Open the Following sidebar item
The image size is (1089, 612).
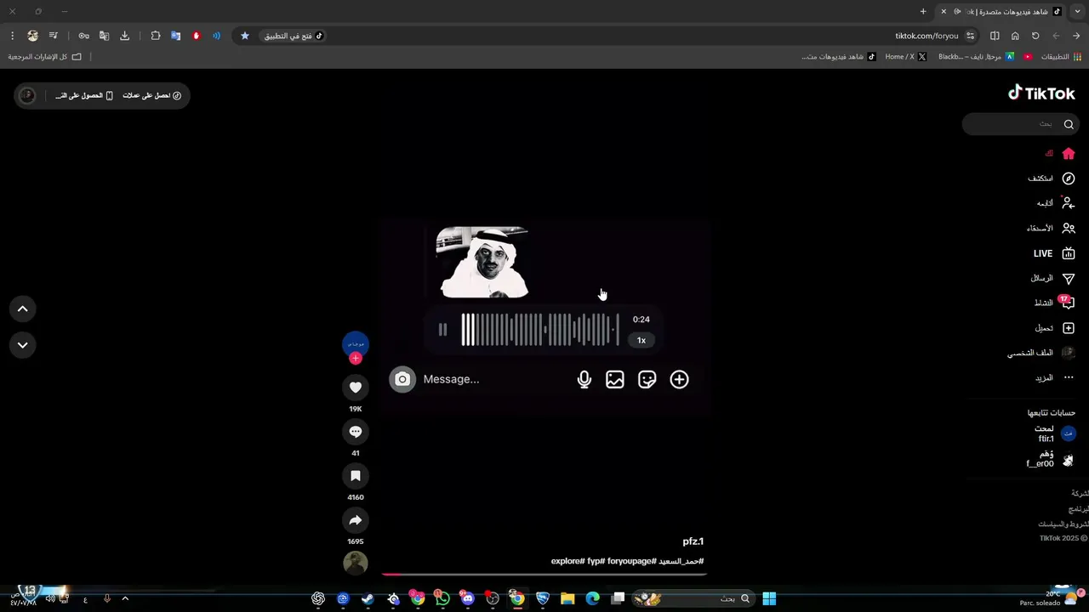pos(1056,203)
